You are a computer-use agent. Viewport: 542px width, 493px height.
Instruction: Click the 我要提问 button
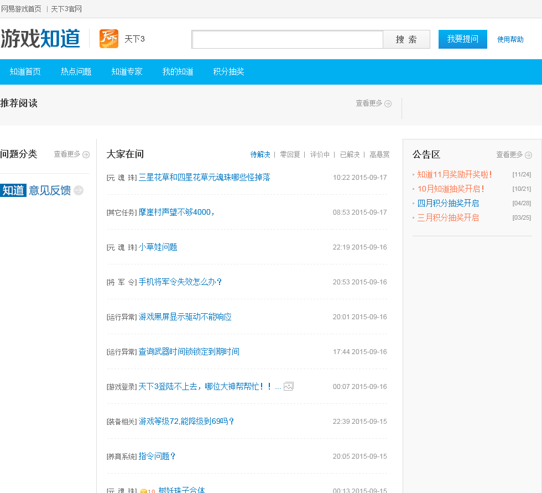pos(462,39)
